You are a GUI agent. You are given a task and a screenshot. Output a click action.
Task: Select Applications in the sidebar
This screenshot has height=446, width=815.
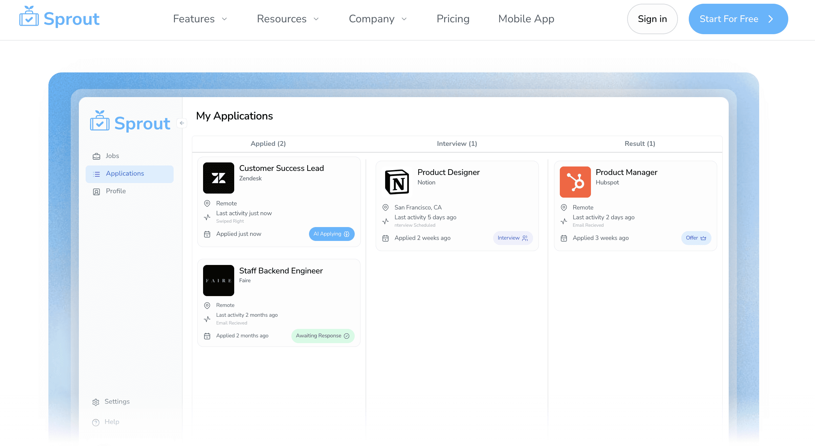[x=130, y=174]
